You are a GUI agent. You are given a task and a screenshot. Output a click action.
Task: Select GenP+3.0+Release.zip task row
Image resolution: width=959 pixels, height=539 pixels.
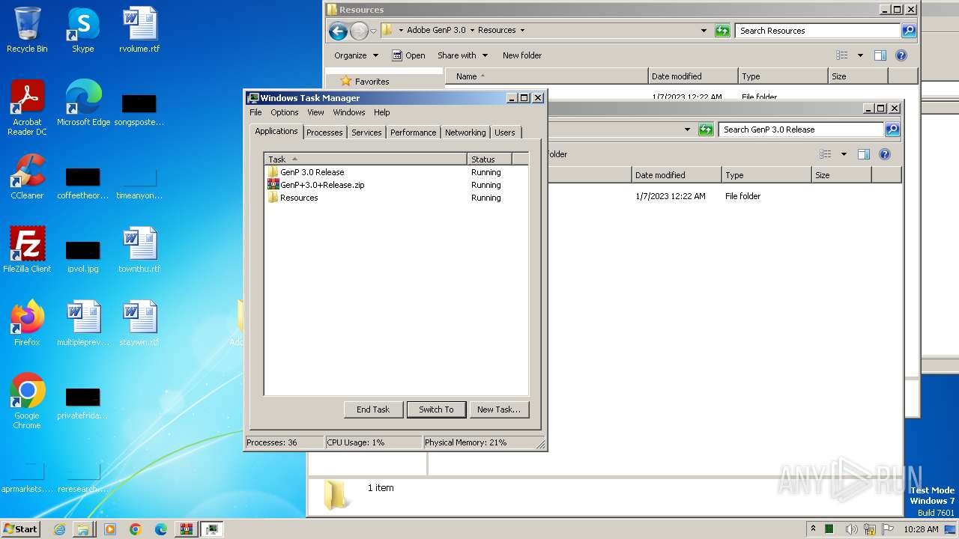(x=396, y=185)
